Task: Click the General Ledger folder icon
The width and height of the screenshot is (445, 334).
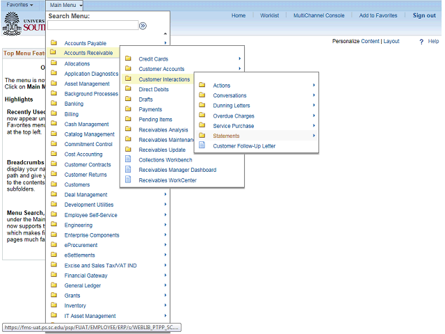Action: coord(54,285)
